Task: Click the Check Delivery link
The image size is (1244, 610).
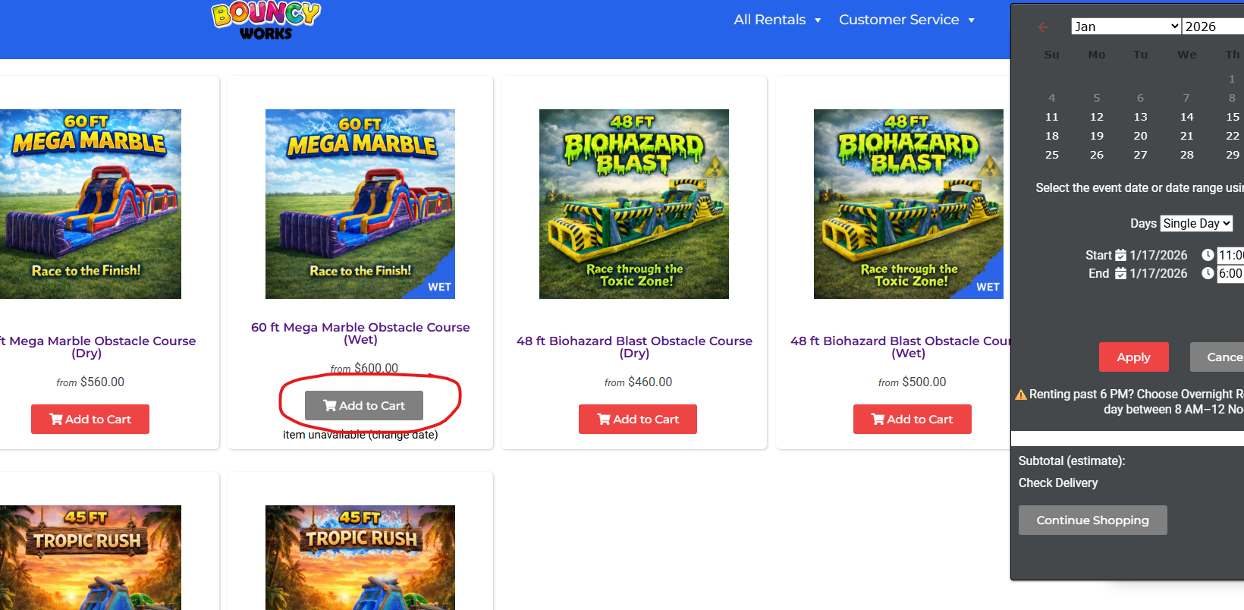Action: [1057, 483]
